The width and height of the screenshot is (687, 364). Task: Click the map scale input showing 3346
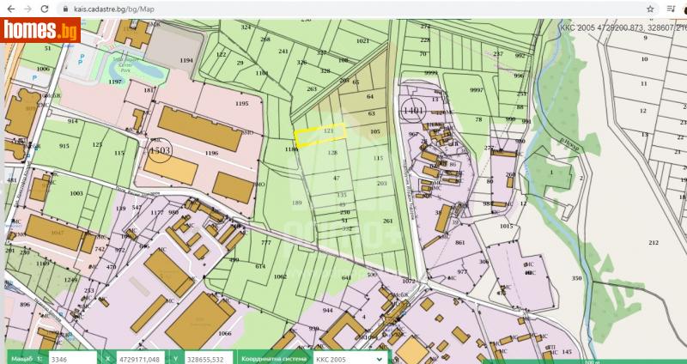[71, 357]
